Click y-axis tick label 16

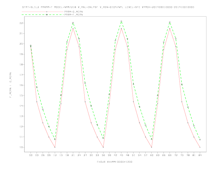coord(21,85)
